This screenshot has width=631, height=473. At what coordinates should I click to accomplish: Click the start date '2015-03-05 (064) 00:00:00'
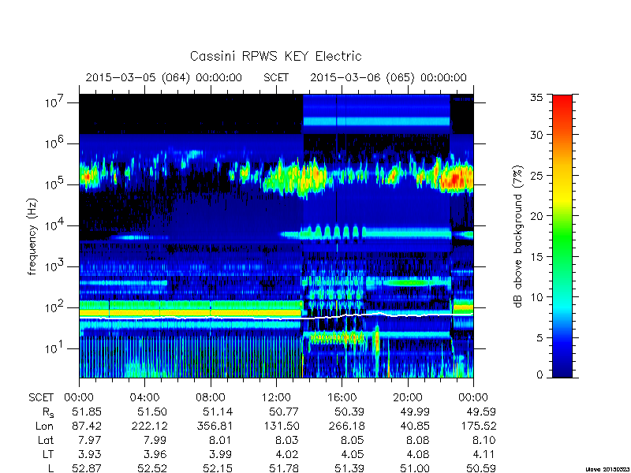(164, 77)
